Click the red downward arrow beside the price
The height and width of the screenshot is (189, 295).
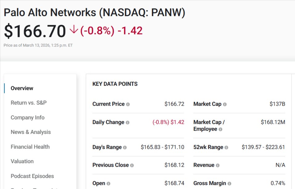[x=73, y=30]
